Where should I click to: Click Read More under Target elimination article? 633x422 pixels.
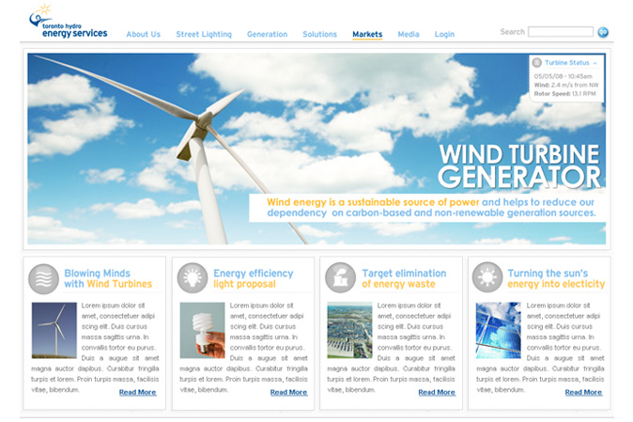tap(437, 392)
